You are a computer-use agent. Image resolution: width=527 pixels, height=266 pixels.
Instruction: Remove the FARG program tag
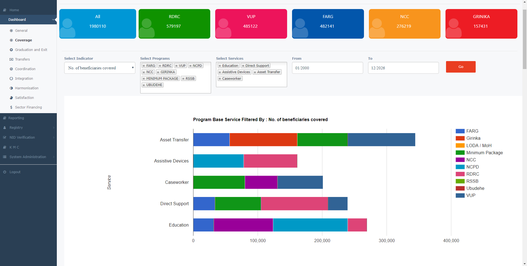pos(144,66)
